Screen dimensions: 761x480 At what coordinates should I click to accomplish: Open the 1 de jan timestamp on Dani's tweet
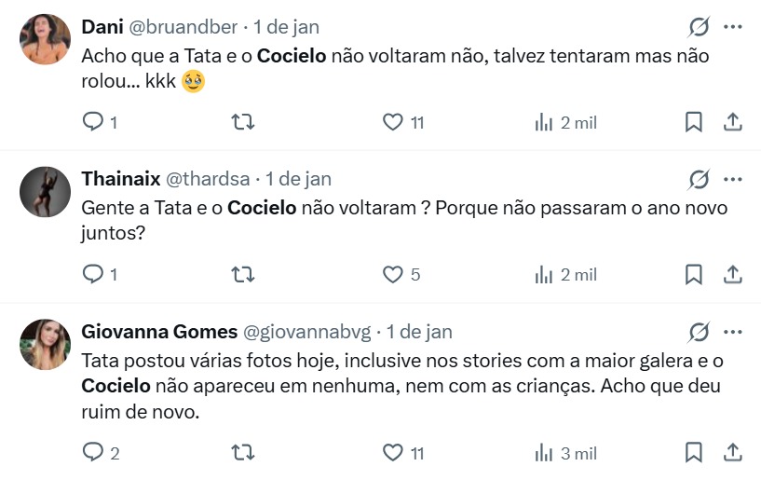click(286, 25)
